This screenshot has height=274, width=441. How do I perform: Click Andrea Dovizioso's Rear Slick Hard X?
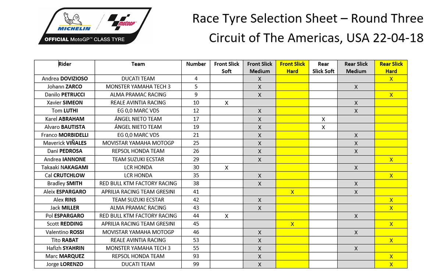click(391, 79)
